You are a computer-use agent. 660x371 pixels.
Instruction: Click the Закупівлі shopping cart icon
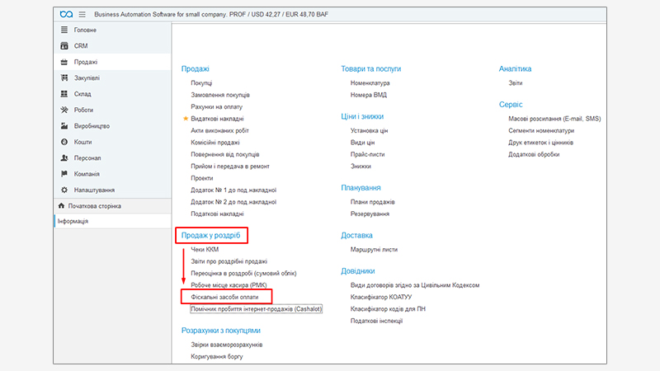pos(64,78)
